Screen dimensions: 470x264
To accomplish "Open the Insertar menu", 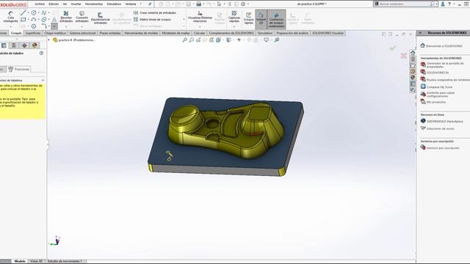I will 76,4.
